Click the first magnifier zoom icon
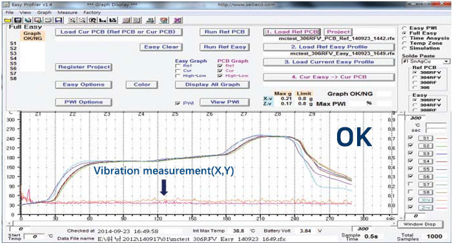 pyautogui.click(x=72, y=20)
